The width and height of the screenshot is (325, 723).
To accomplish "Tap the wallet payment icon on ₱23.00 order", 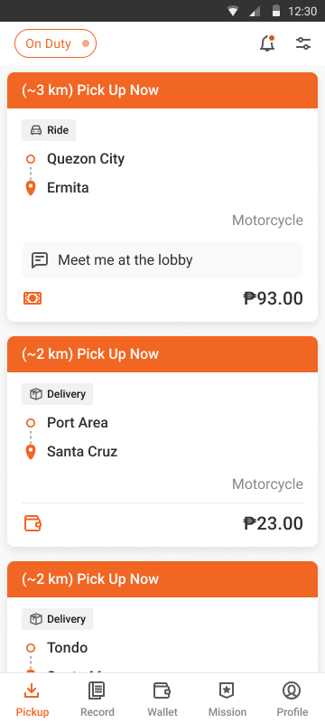I will click(x=32, y=523).
